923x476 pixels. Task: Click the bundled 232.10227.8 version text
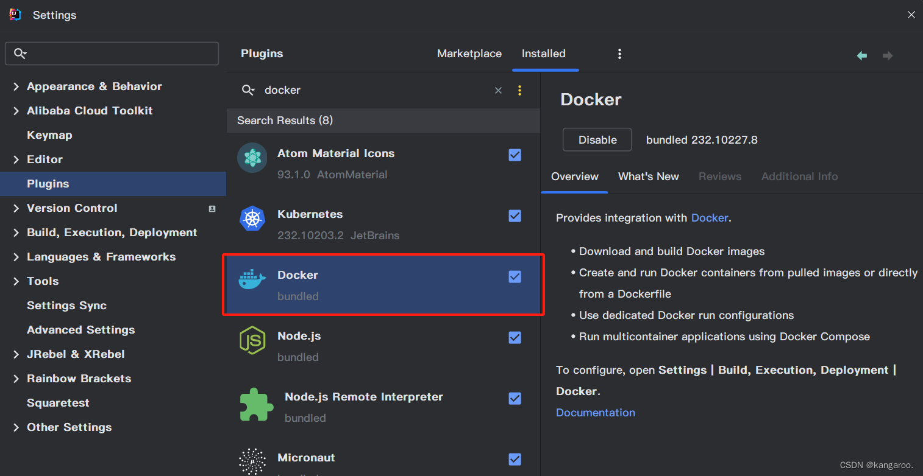(702, 140)
